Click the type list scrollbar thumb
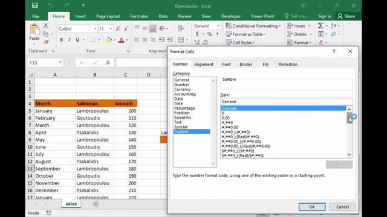Image resolution: width=387 pixels, height=217 pixels. (350, 118)
